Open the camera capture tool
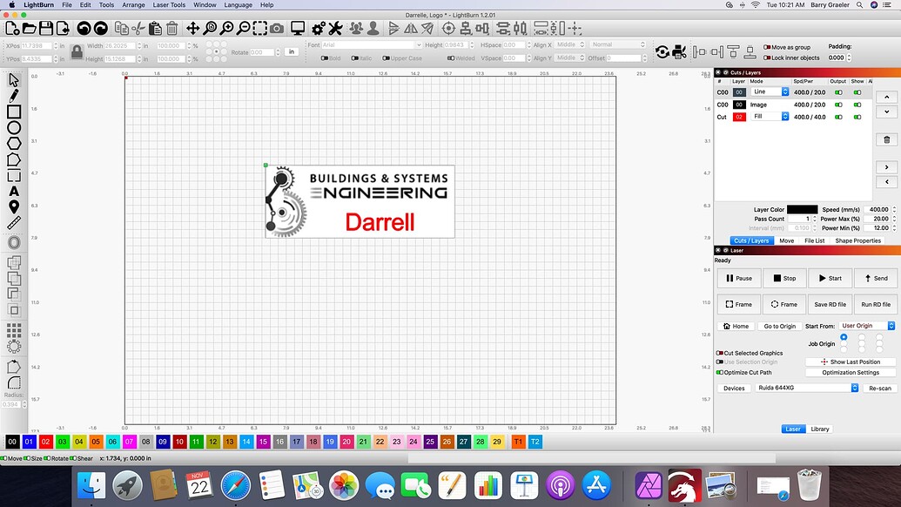The image size is (901, 507). tap(277, 28)
